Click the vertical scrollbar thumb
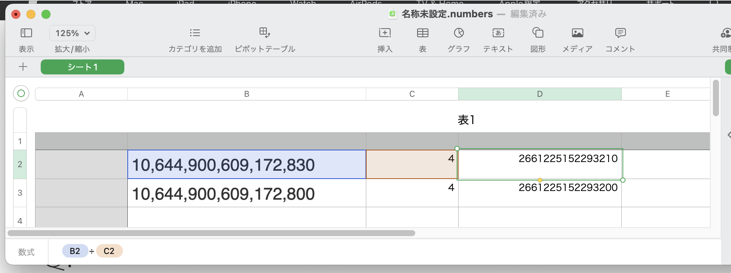 coord(716,98)
